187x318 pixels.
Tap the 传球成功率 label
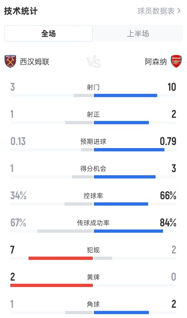pos(93,223)
